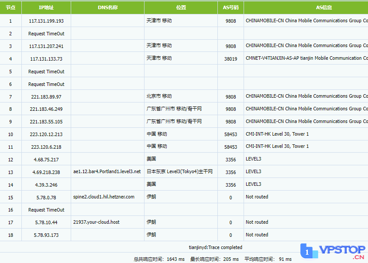
Task: Click DNS name 21937.your-cloud.host
Action: coord(96,222)
